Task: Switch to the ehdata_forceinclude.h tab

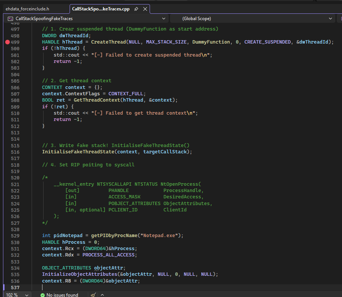Action: [x=27, y=9]
